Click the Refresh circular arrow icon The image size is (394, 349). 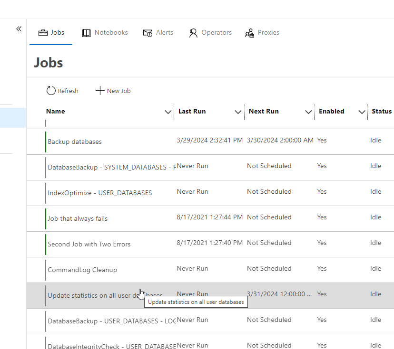[51, 91]
